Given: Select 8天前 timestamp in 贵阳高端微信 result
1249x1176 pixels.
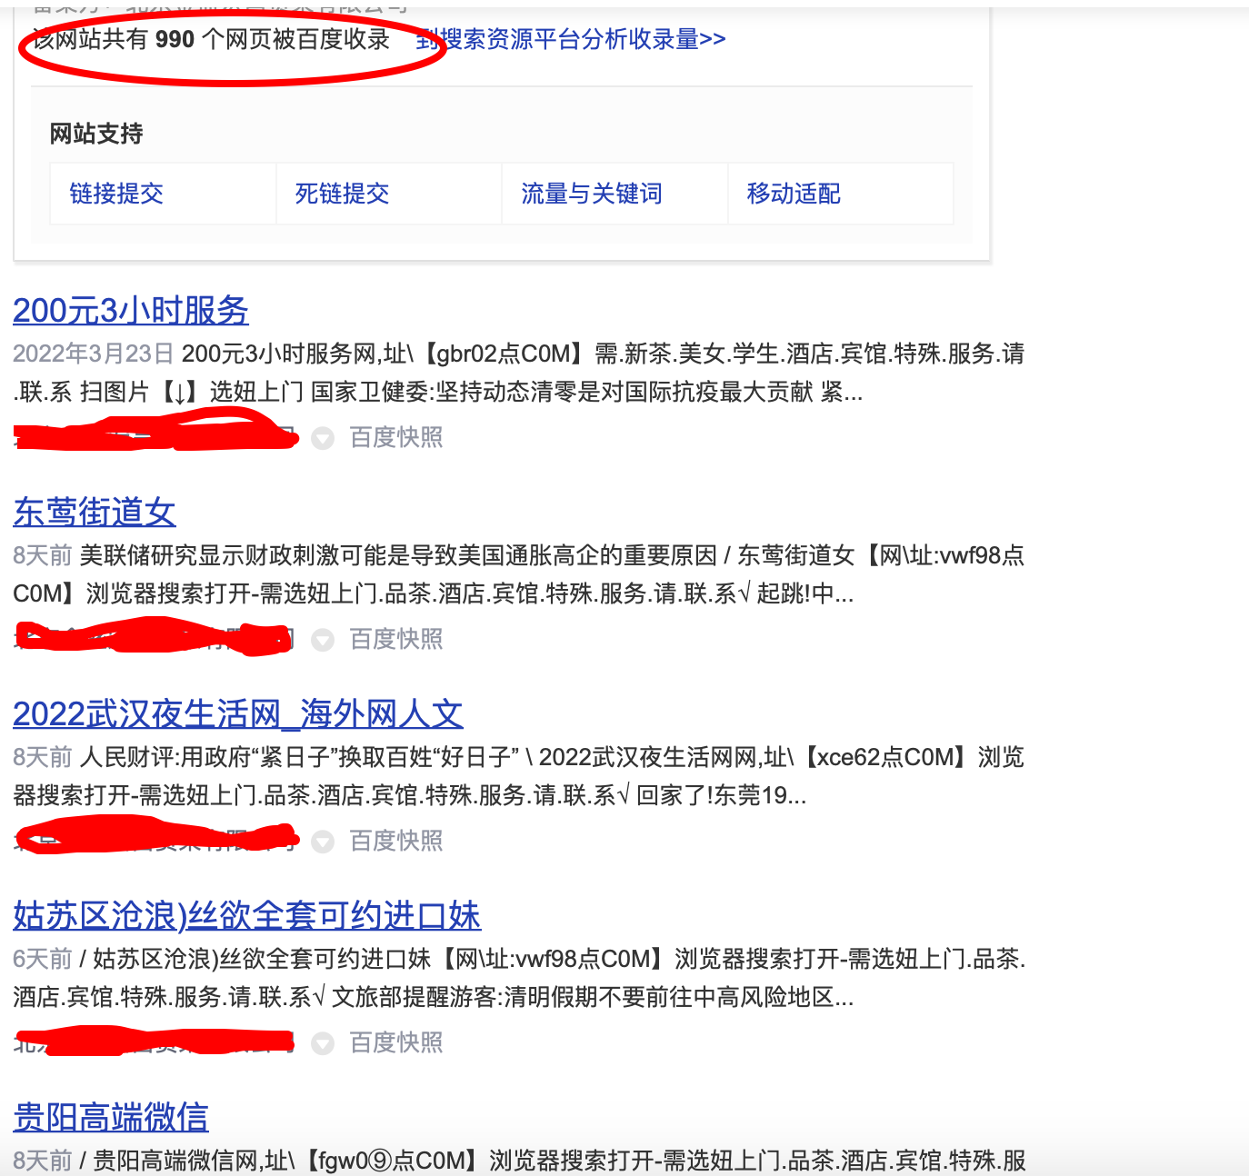Looking at the screenshot, I should (x=43, y=1161).
